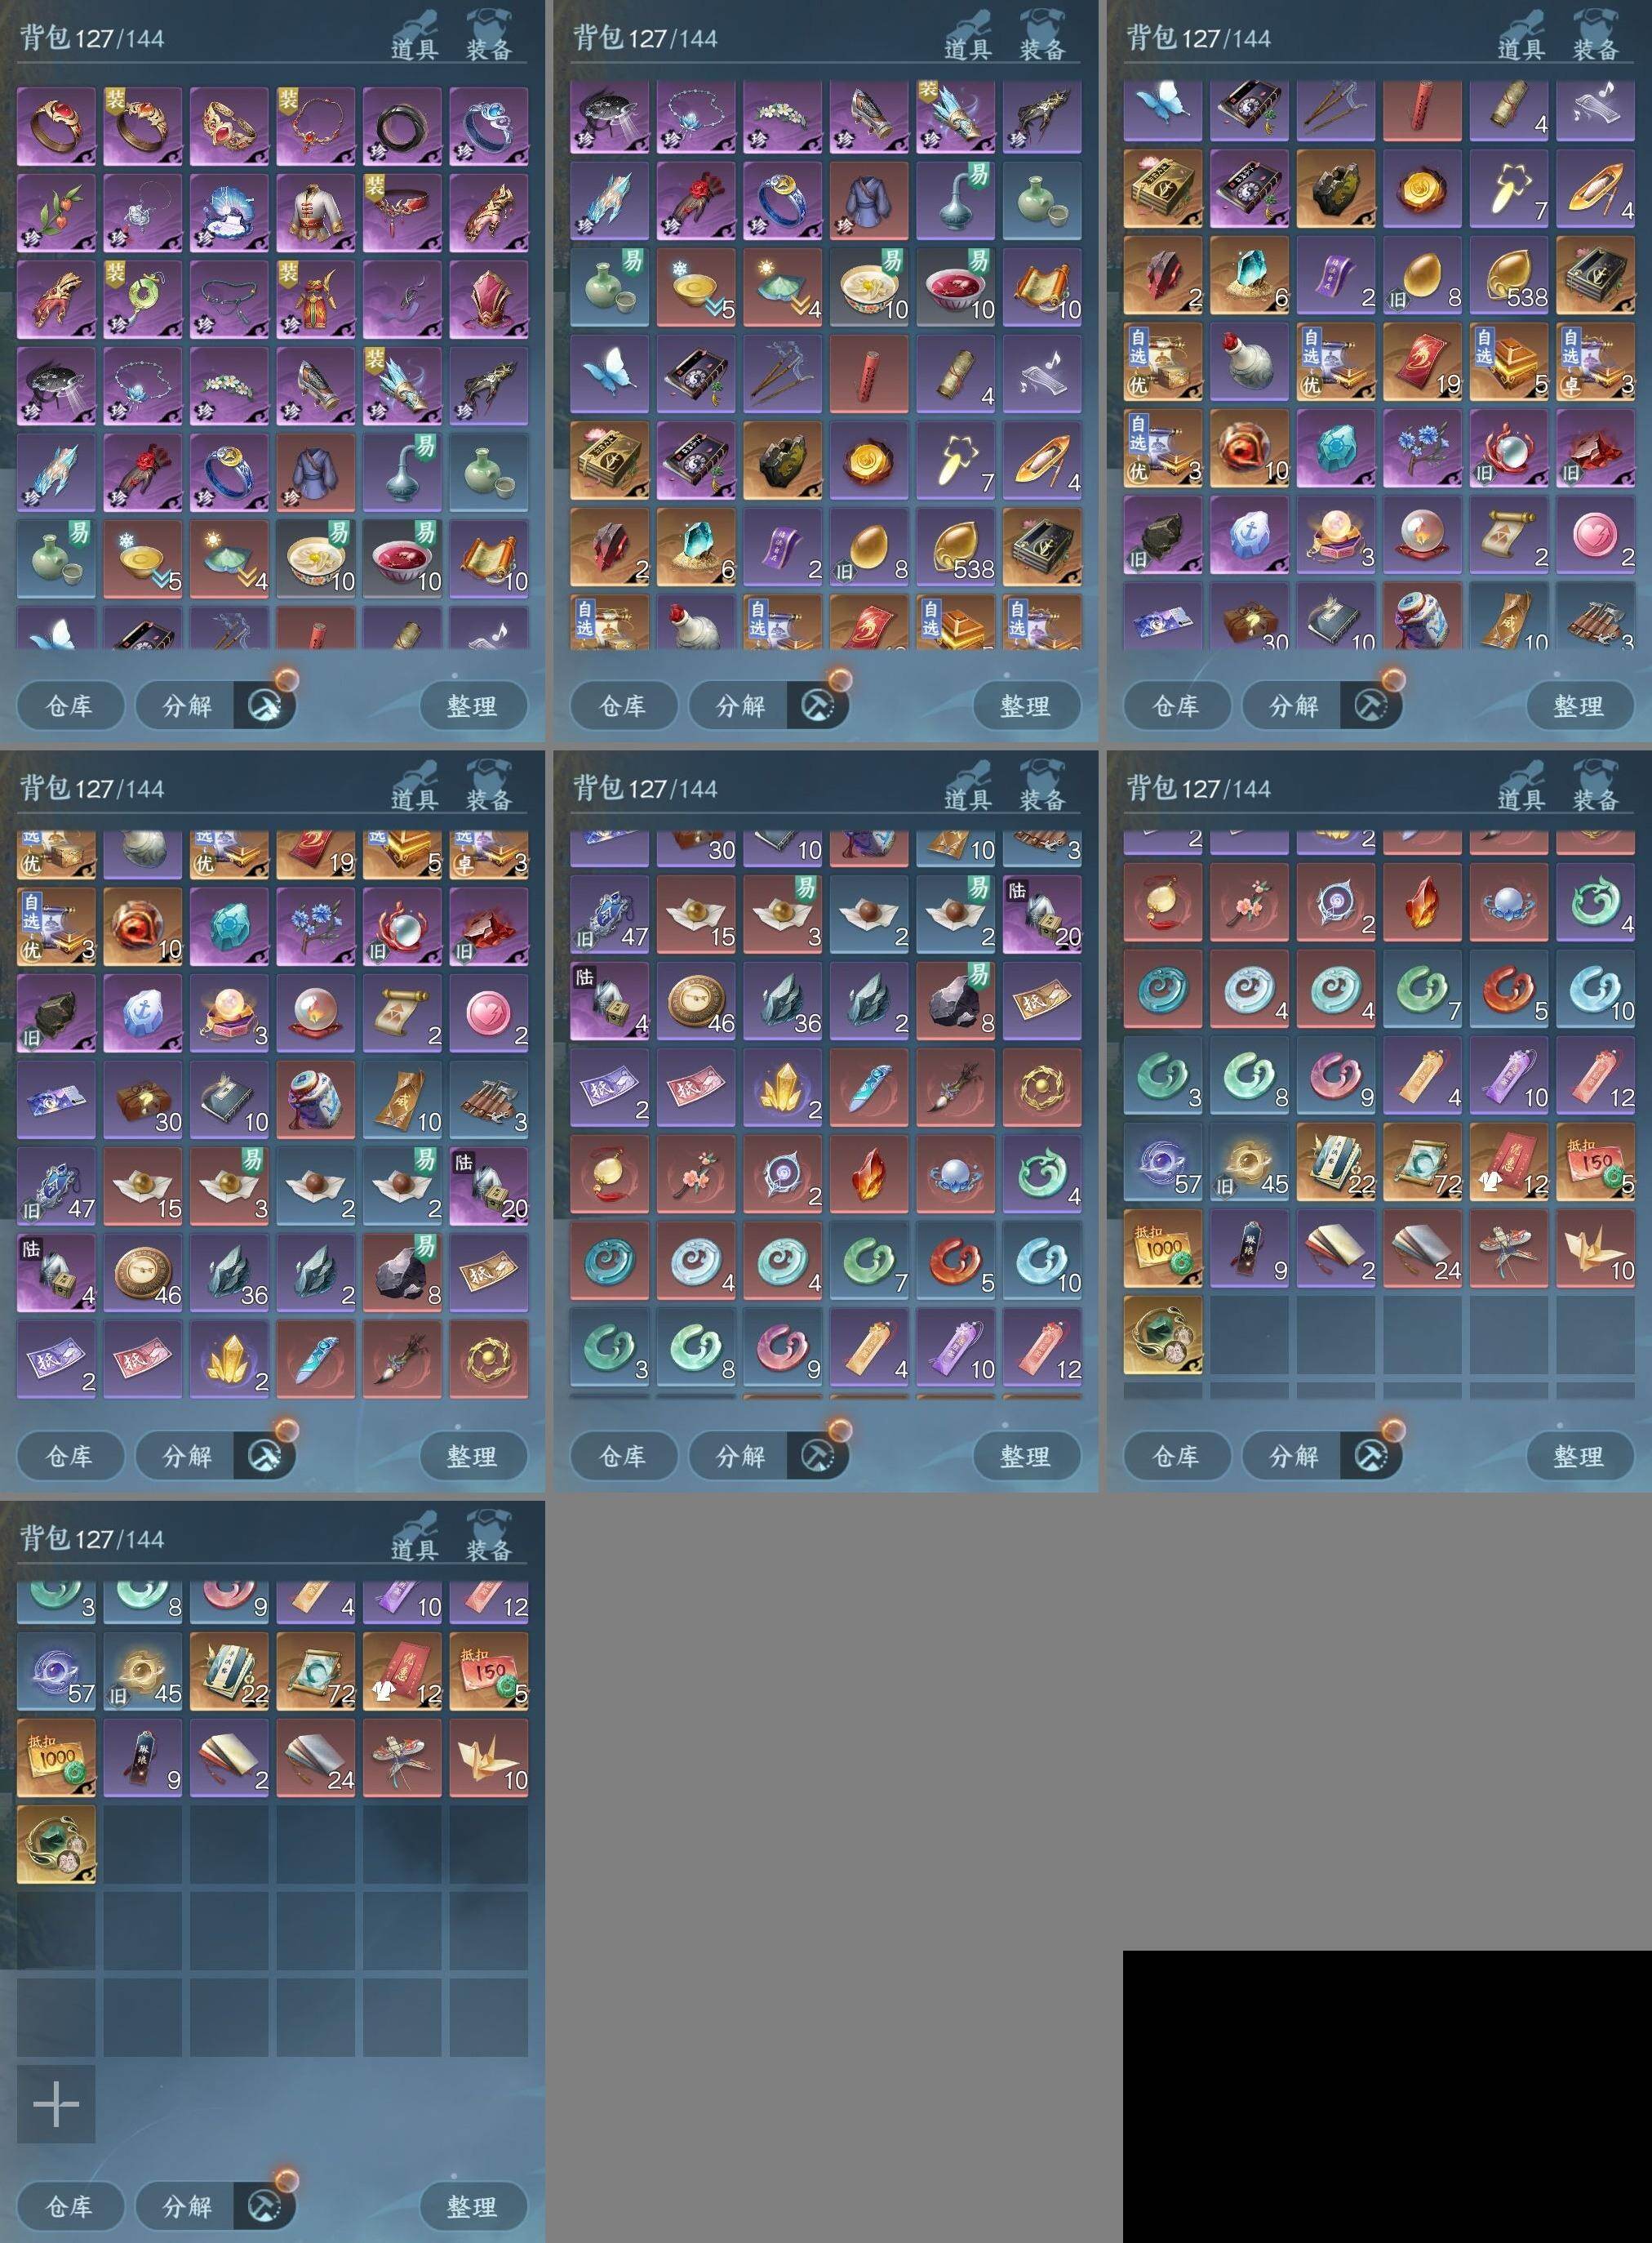Click 背包 127/144 title in plus-slot panel
The image size is (1652, 2243).
tap(92, 1538)
